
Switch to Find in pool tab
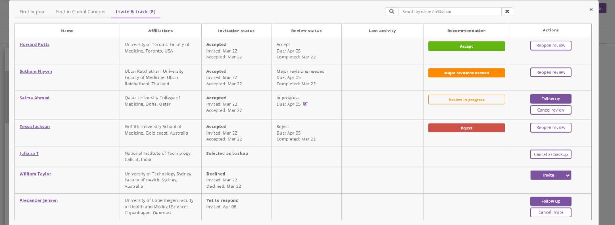point(33,12)
